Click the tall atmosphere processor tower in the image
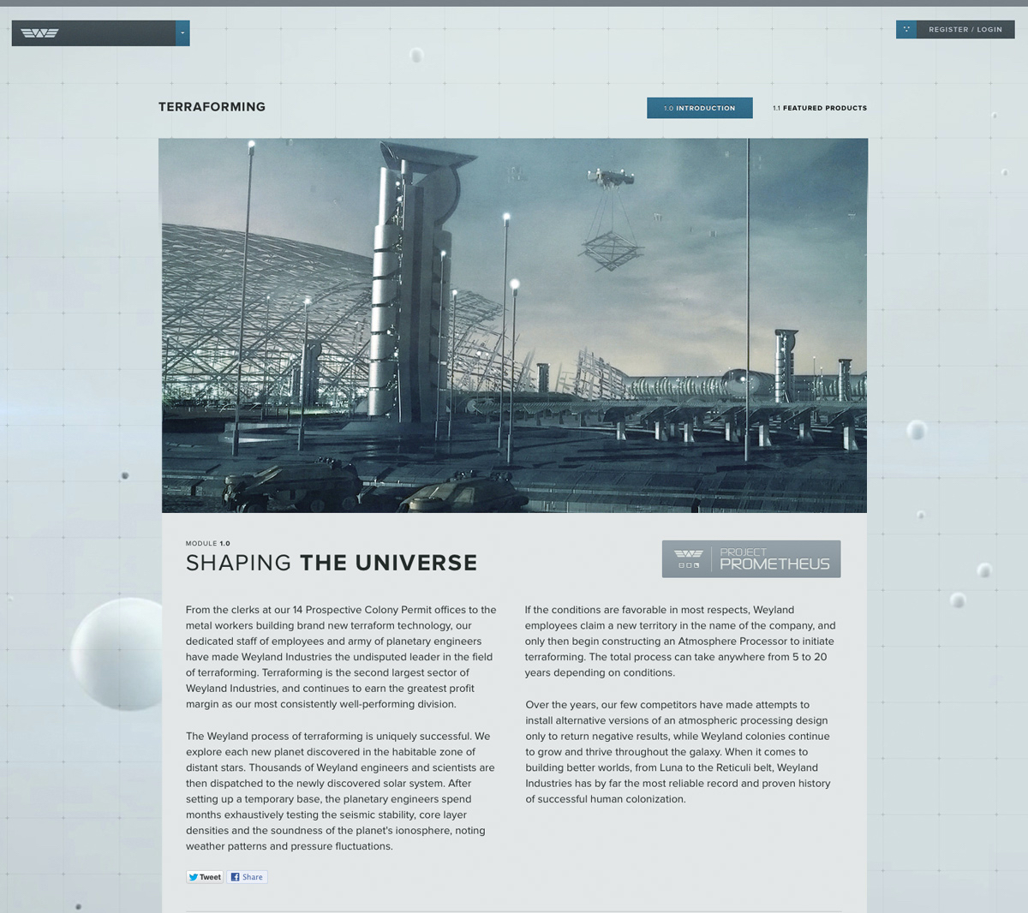This screenshot has width=1028, height=913. click(x=408, y=283)
